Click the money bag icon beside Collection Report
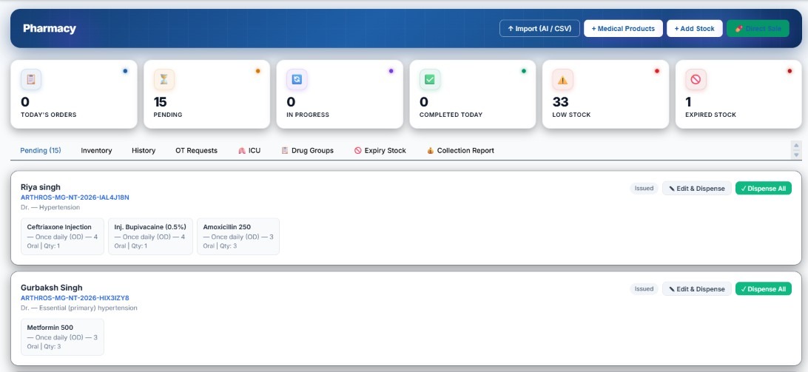The image size is (808, 372). click(x=431, y=150)
